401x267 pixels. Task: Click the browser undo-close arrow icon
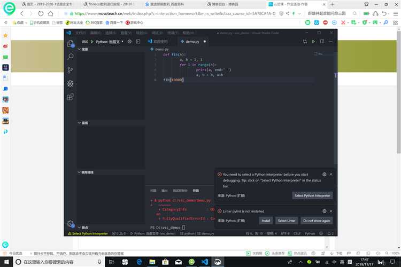coord(384,13)
